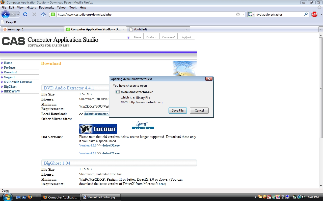Open the Bookmarks menu

click(46, 8)
